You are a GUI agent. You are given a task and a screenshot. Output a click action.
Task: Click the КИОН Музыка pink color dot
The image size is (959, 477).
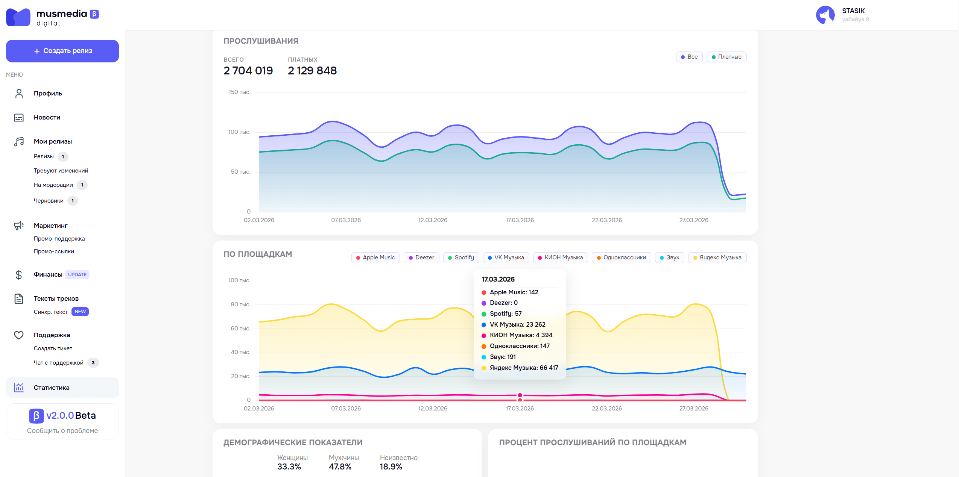pyautogui.click(x=540, y=258)
